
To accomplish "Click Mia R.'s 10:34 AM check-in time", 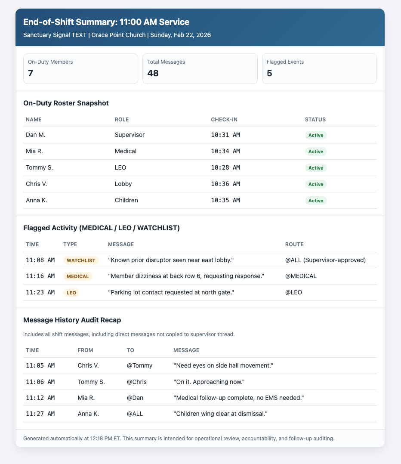I will pyautogui.click(x=225, y=152).
